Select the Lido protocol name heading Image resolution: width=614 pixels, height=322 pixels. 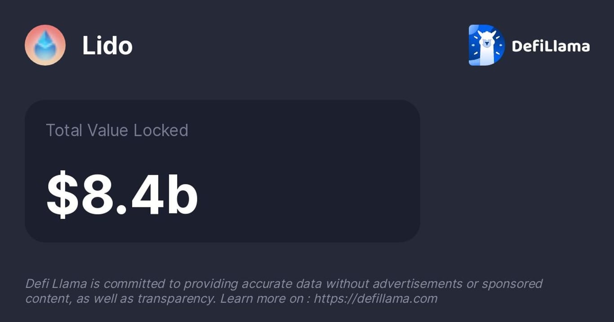point(107,45)
